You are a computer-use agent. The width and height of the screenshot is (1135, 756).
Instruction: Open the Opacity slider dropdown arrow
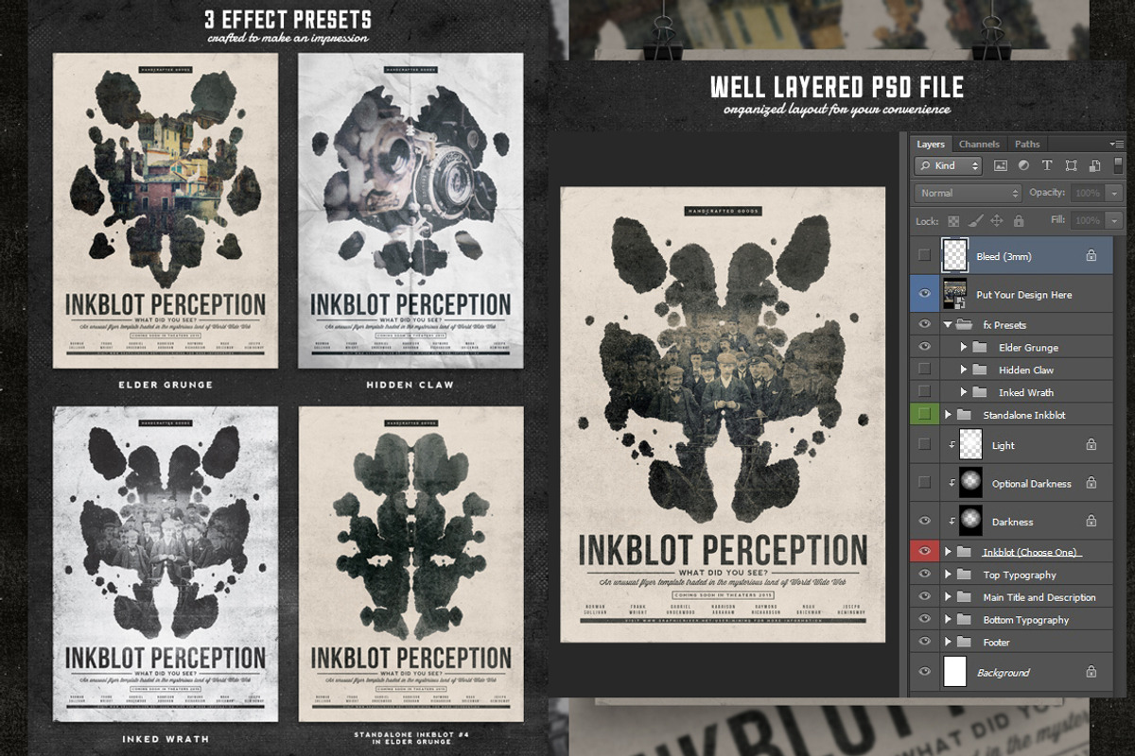click(x=1115, y=193)
